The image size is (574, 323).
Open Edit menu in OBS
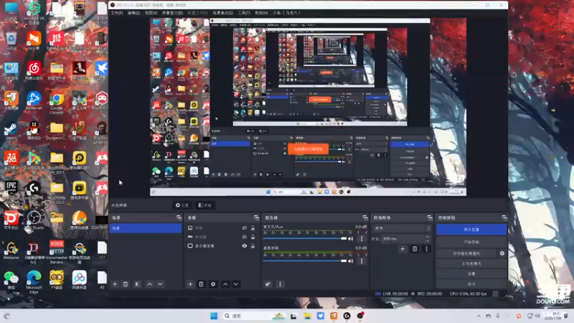pyautogui.click(x=133, y=13)
